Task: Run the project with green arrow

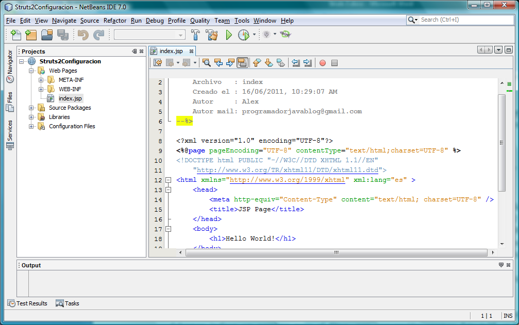Action: 228,35
